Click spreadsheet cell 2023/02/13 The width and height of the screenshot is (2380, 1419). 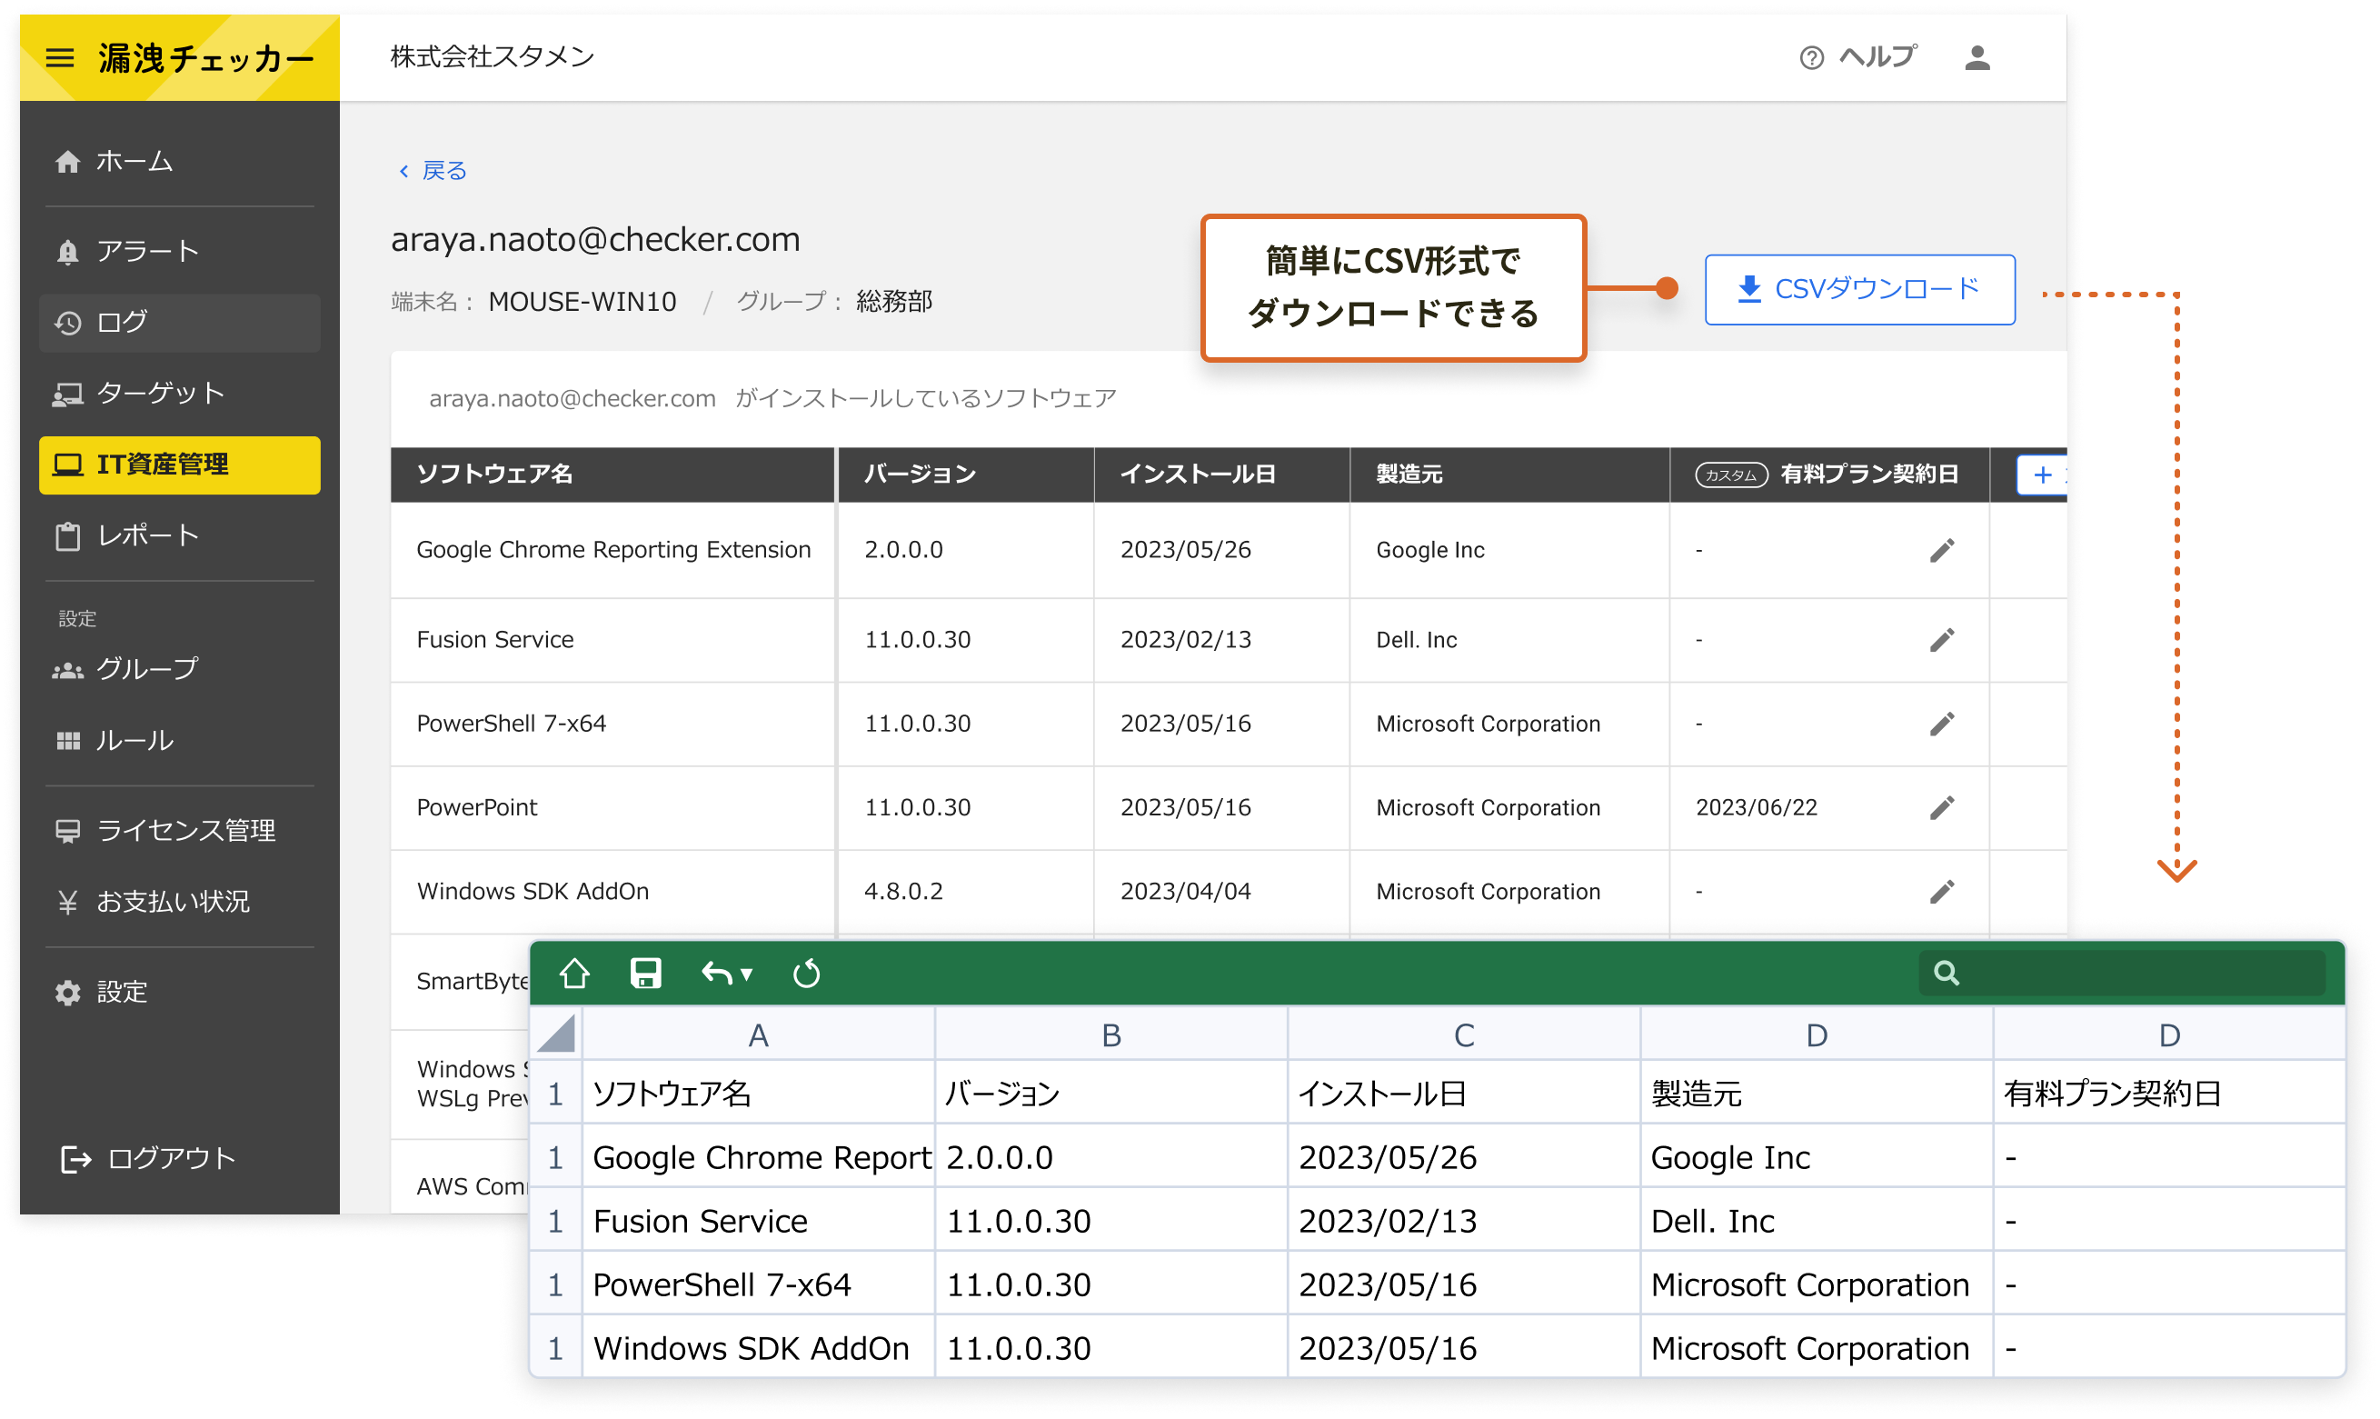point(1463,1221)
